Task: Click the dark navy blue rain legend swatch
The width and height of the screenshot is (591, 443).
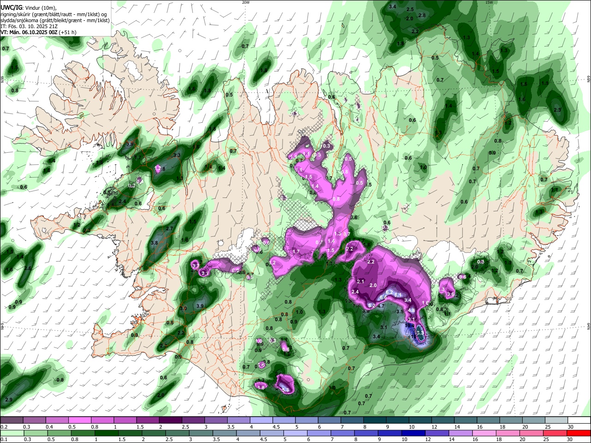Action: [x=412, y=433]
